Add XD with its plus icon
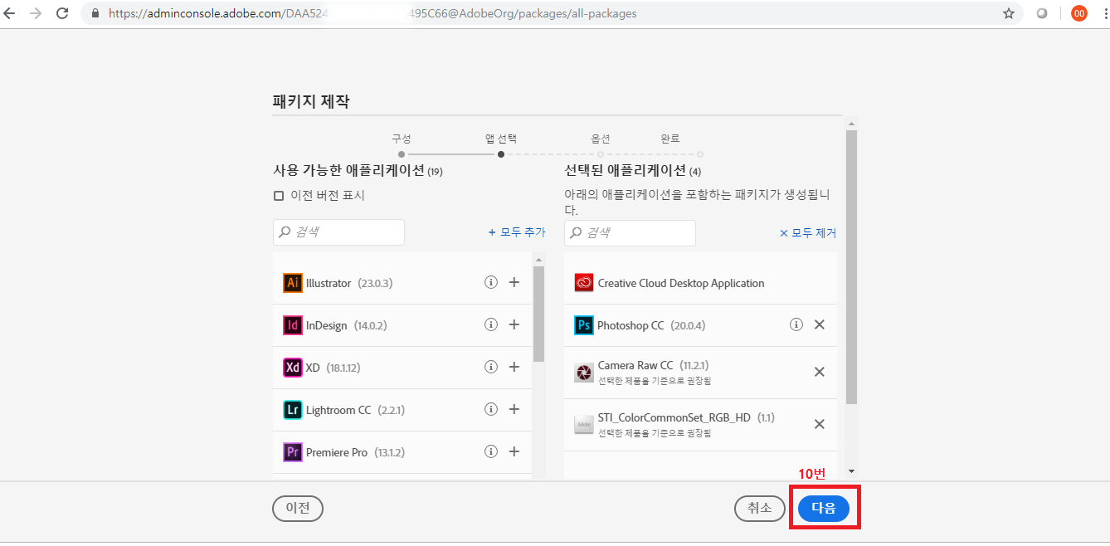The image size is (1110, 546). point(514,367)
